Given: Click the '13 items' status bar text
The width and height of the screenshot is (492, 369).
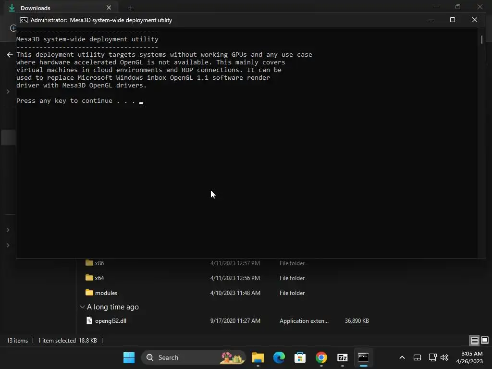Looking at the screenshot, I should [17, 341].
